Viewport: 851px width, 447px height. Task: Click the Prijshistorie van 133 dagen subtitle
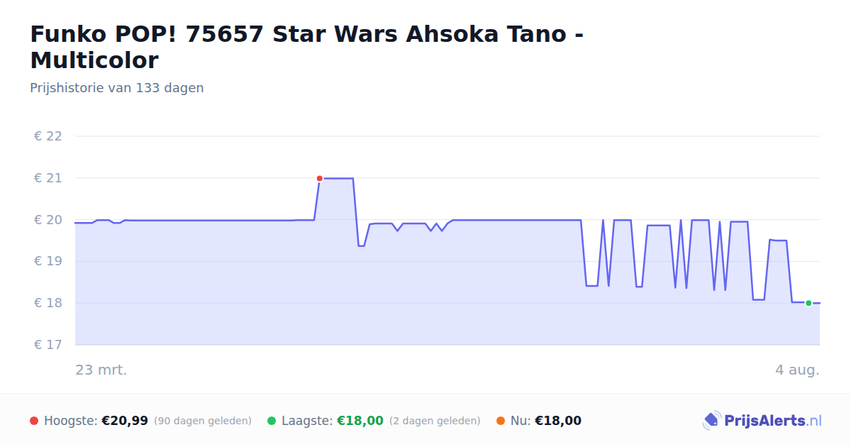pyautogui.click(x=117, y=88)
